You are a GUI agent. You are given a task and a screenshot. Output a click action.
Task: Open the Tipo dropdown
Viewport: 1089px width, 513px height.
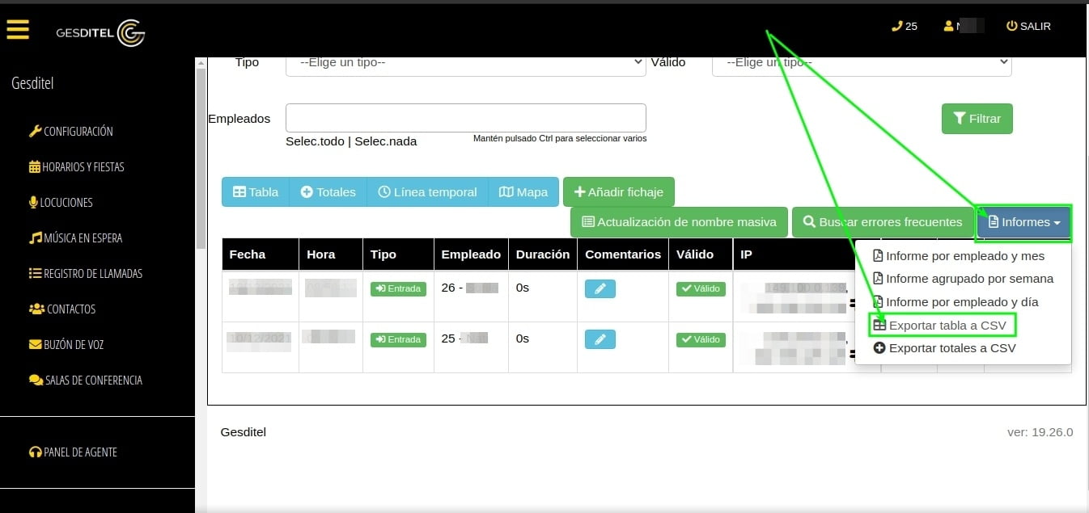[465, 61]
